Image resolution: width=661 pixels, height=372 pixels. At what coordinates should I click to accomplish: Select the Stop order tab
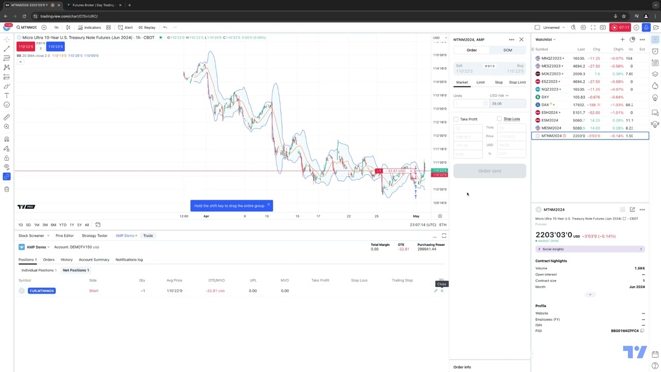pyautogui.click(x=498, y=82)
